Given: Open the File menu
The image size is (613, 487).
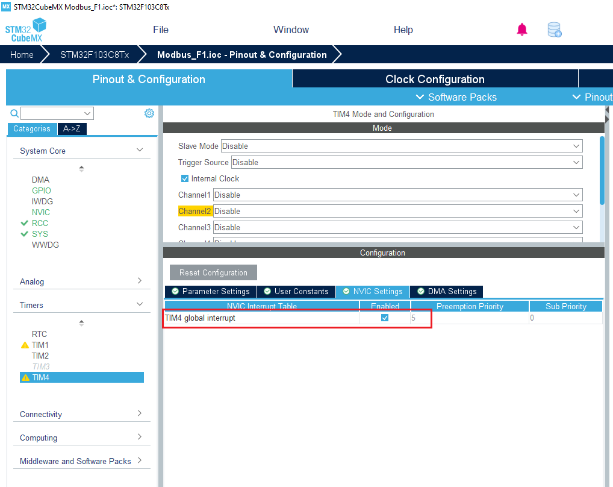Looking at the screenshot, I should (x=161, y=30).
